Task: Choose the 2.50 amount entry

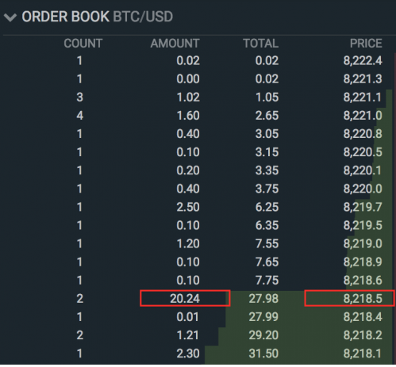Action: point(188,207)
